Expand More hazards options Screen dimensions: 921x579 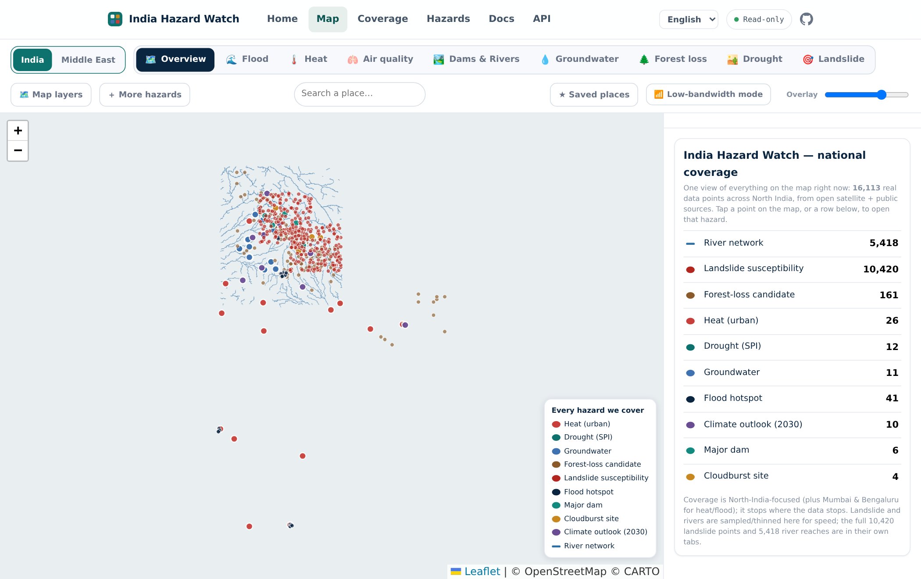pos(145,95)
